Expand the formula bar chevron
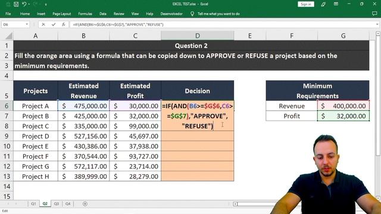This screenshot has width=381, height=214. [377, 24]
